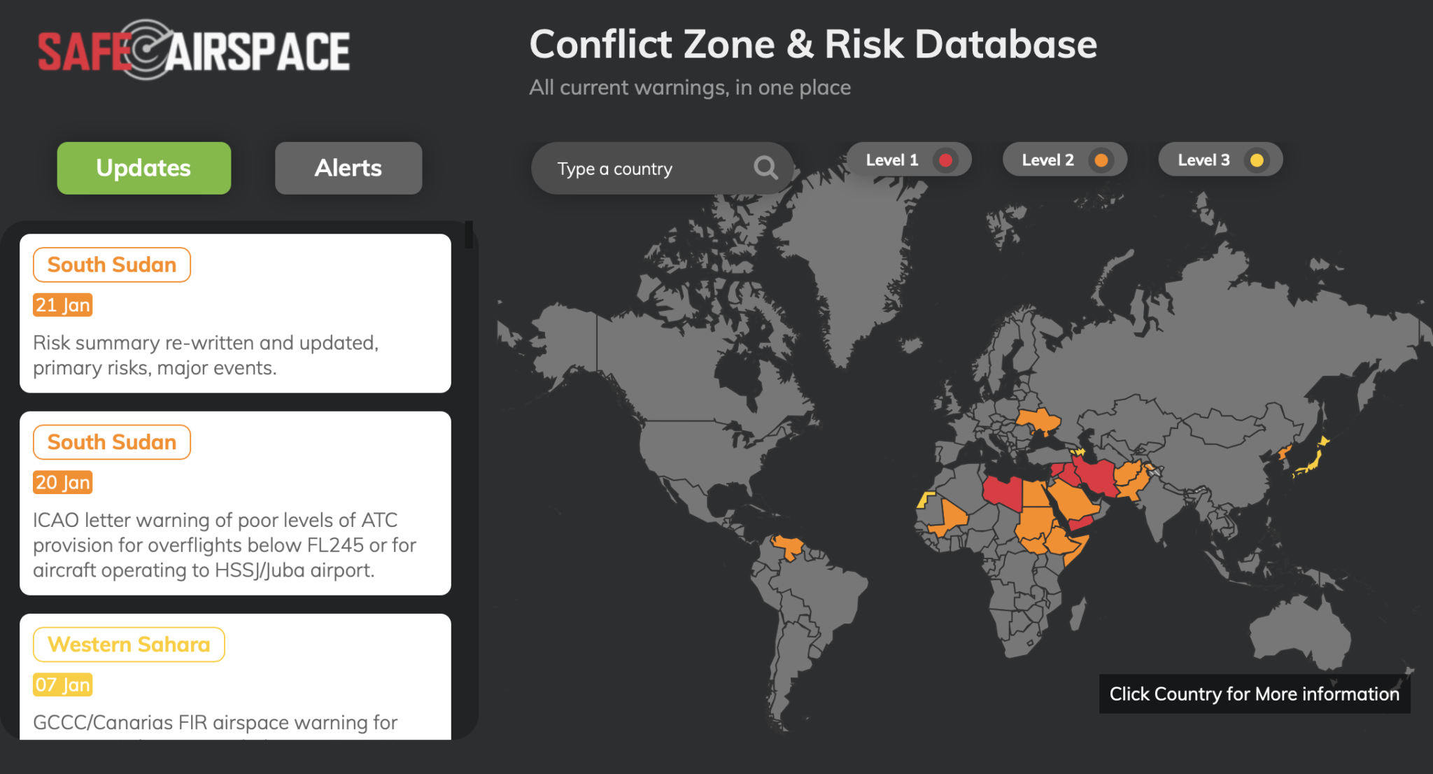Switch to the Alerts tab
The image size is (1433, 774).
[348, 168]
